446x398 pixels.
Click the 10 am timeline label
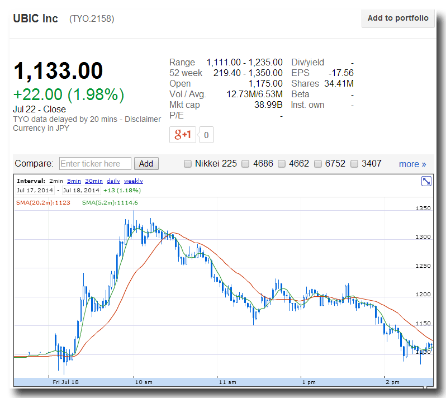pos(144,382)
